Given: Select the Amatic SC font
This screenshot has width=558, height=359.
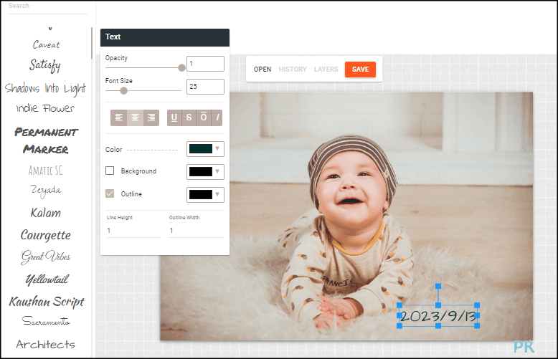Looking at the screenshot, I should coord(46,171).
